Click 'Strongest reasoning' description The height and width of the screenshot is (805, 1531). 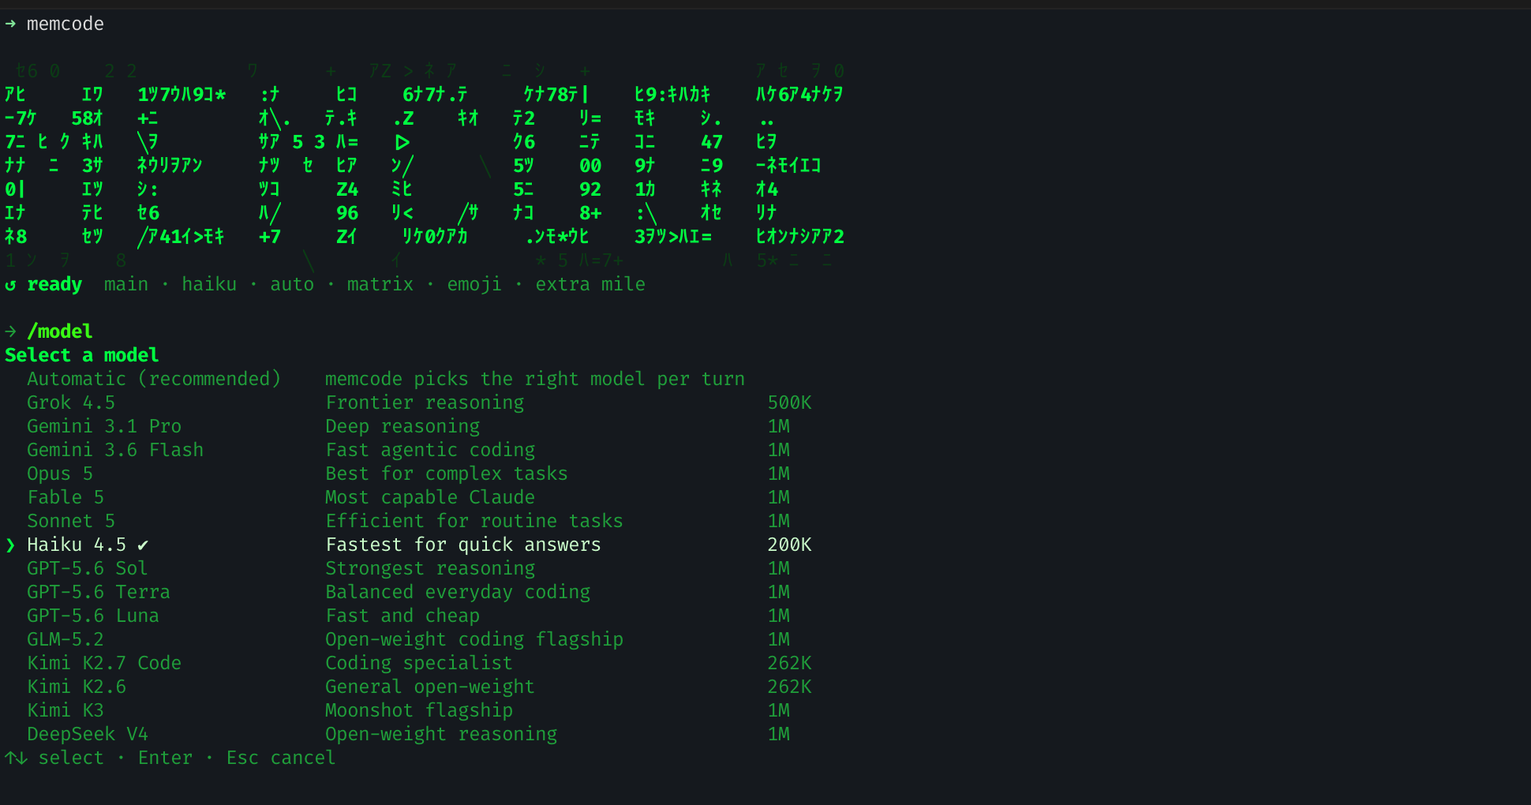coord(430,568)
